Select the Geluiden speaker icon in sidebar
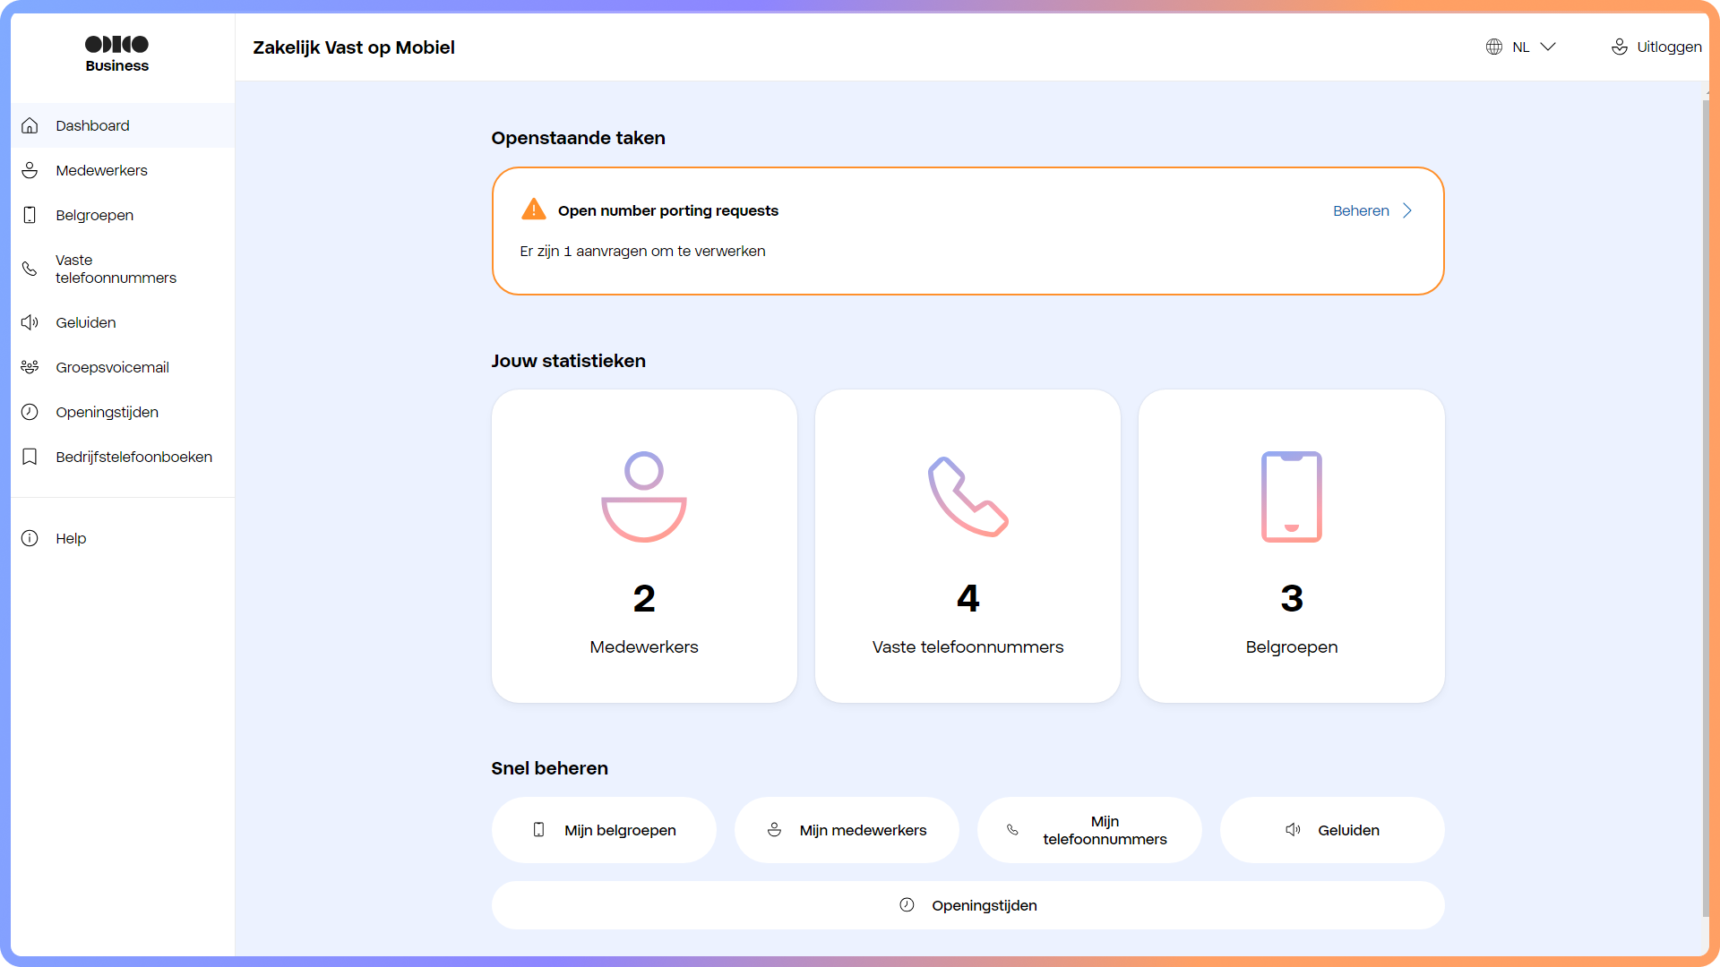The image size is (1720, 967). [x=30, y=322]
